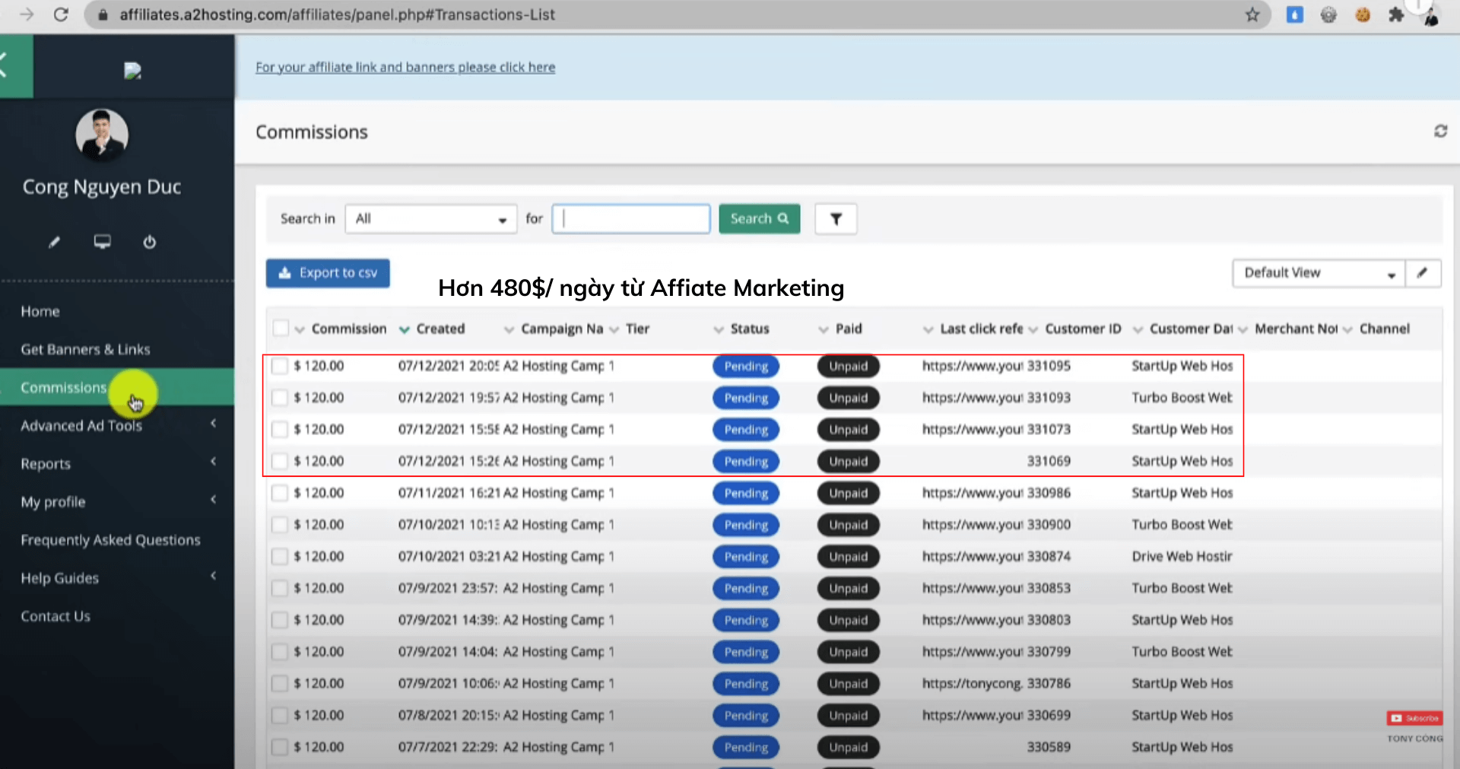Go to Home in the sidebar
1460x769 pixels.
pos(40,311)
